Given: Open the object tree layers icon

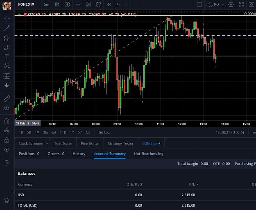Looking at the screenshot, I should (x=7, y=201).
